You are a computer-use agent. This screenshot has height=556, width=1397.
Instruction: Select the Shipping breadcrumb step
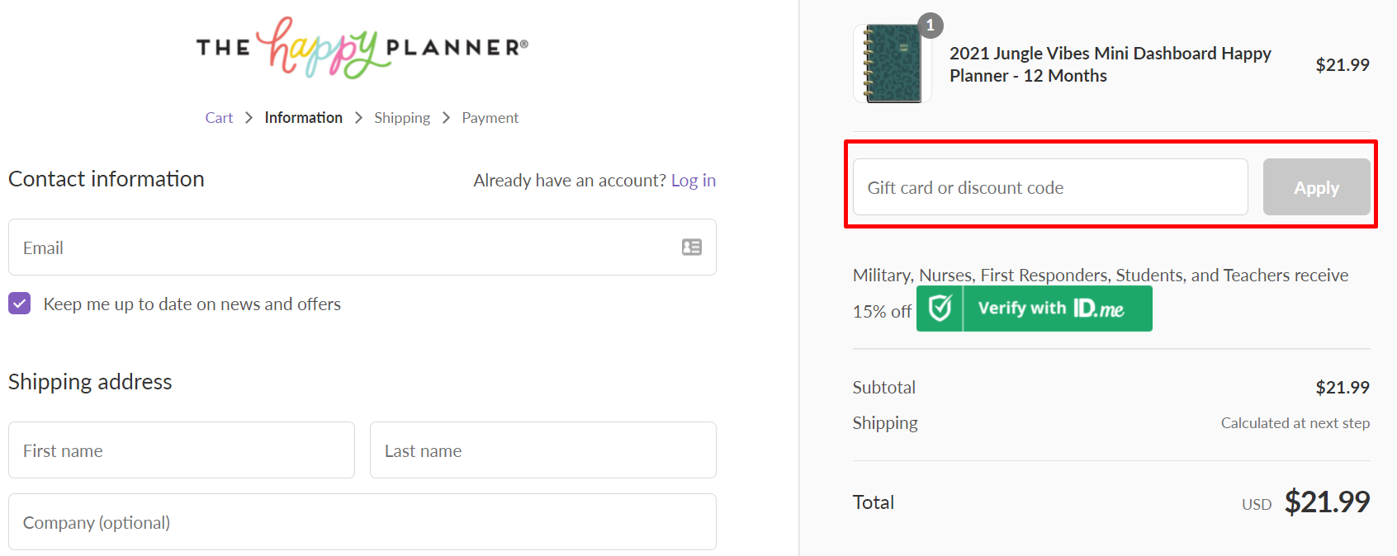[402, 118]
